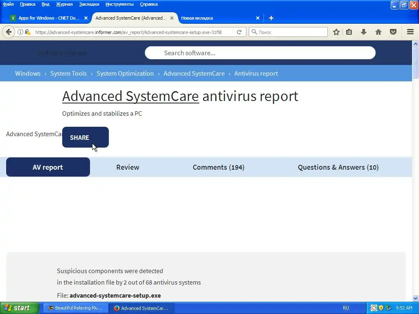Click the 9:52 AM clock
Image resolution: width=419 pixels, height=314 pixels.
(x=404, y=308)
